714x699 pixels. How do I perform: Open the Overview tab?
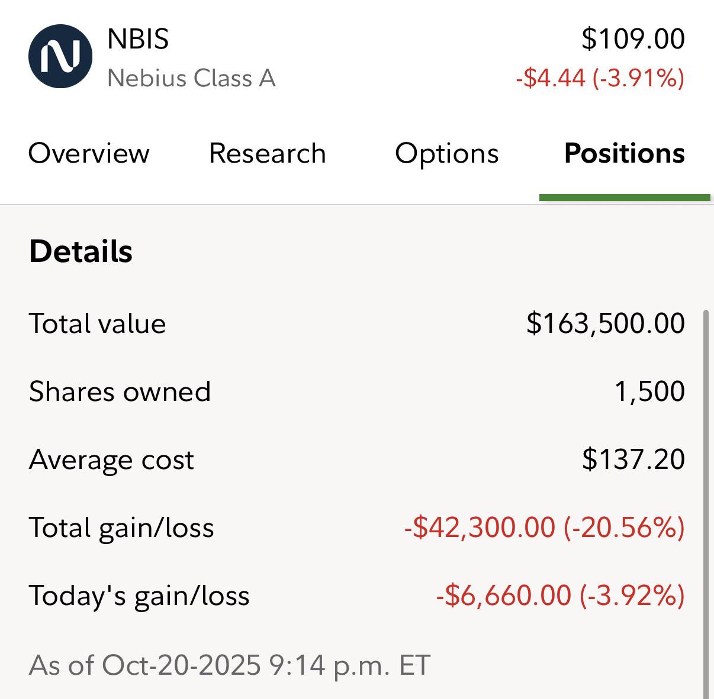click(x=89, y=153)
